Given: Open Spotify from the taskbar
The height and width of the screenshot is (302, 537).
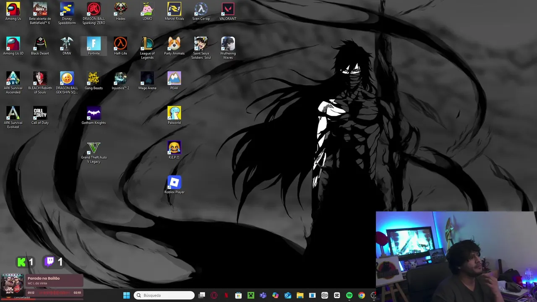Looking at the screenshot, I should point(349,295).
